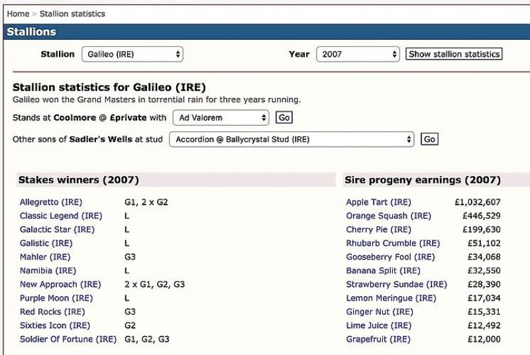Screen dimensions: 530x355
Task: Open the Accordion @ Ballycrystal Stud dropdown
Action: click(291, 140)
